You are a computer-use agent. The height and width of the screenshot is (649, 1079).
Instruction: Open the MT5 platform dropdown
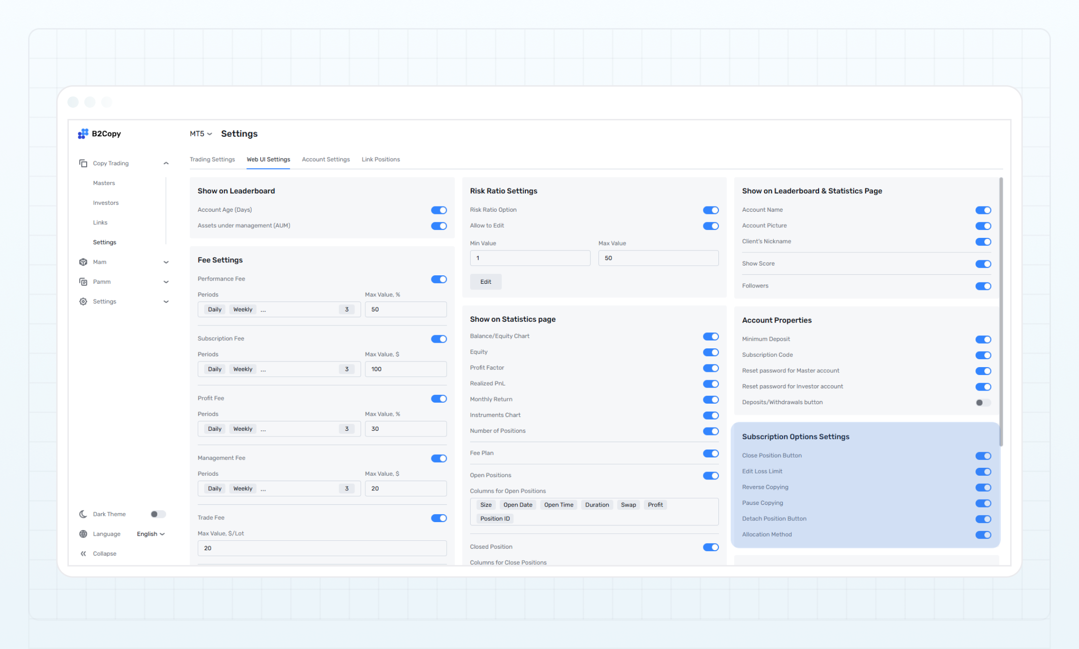tap(200, 134)
